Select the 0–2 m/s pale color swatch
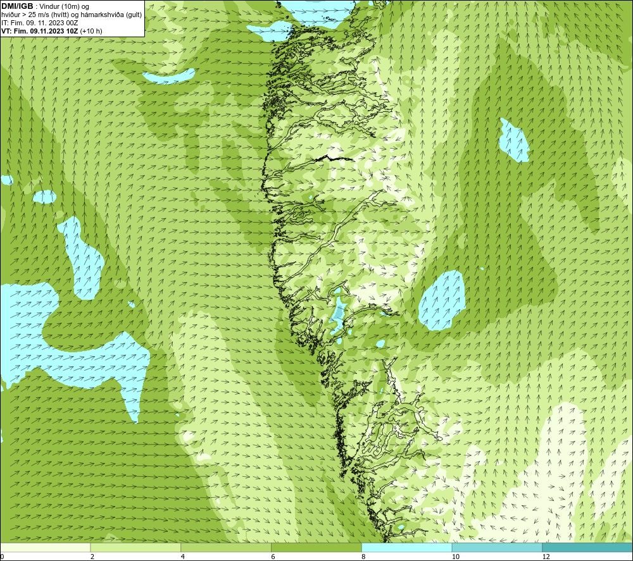The image size is (633, 561). click(45, 547)
